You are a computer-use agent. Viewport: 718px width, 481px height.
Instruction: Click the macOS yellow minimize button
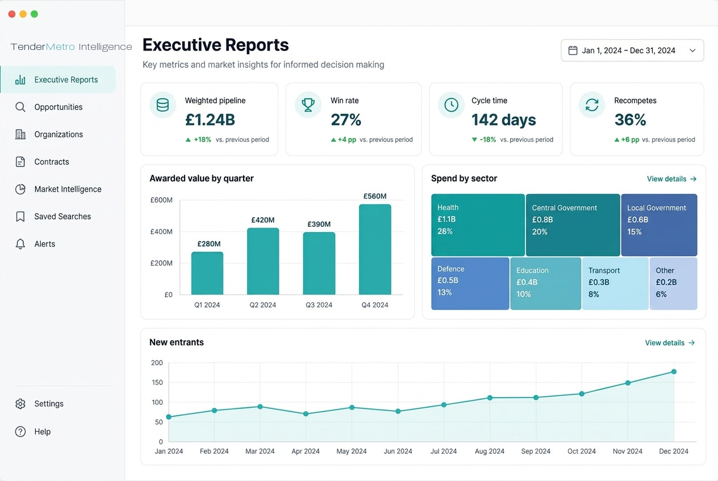pos(23,14)
